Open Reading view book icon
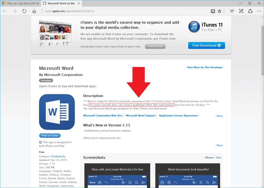264x188 pixels. 213,11
